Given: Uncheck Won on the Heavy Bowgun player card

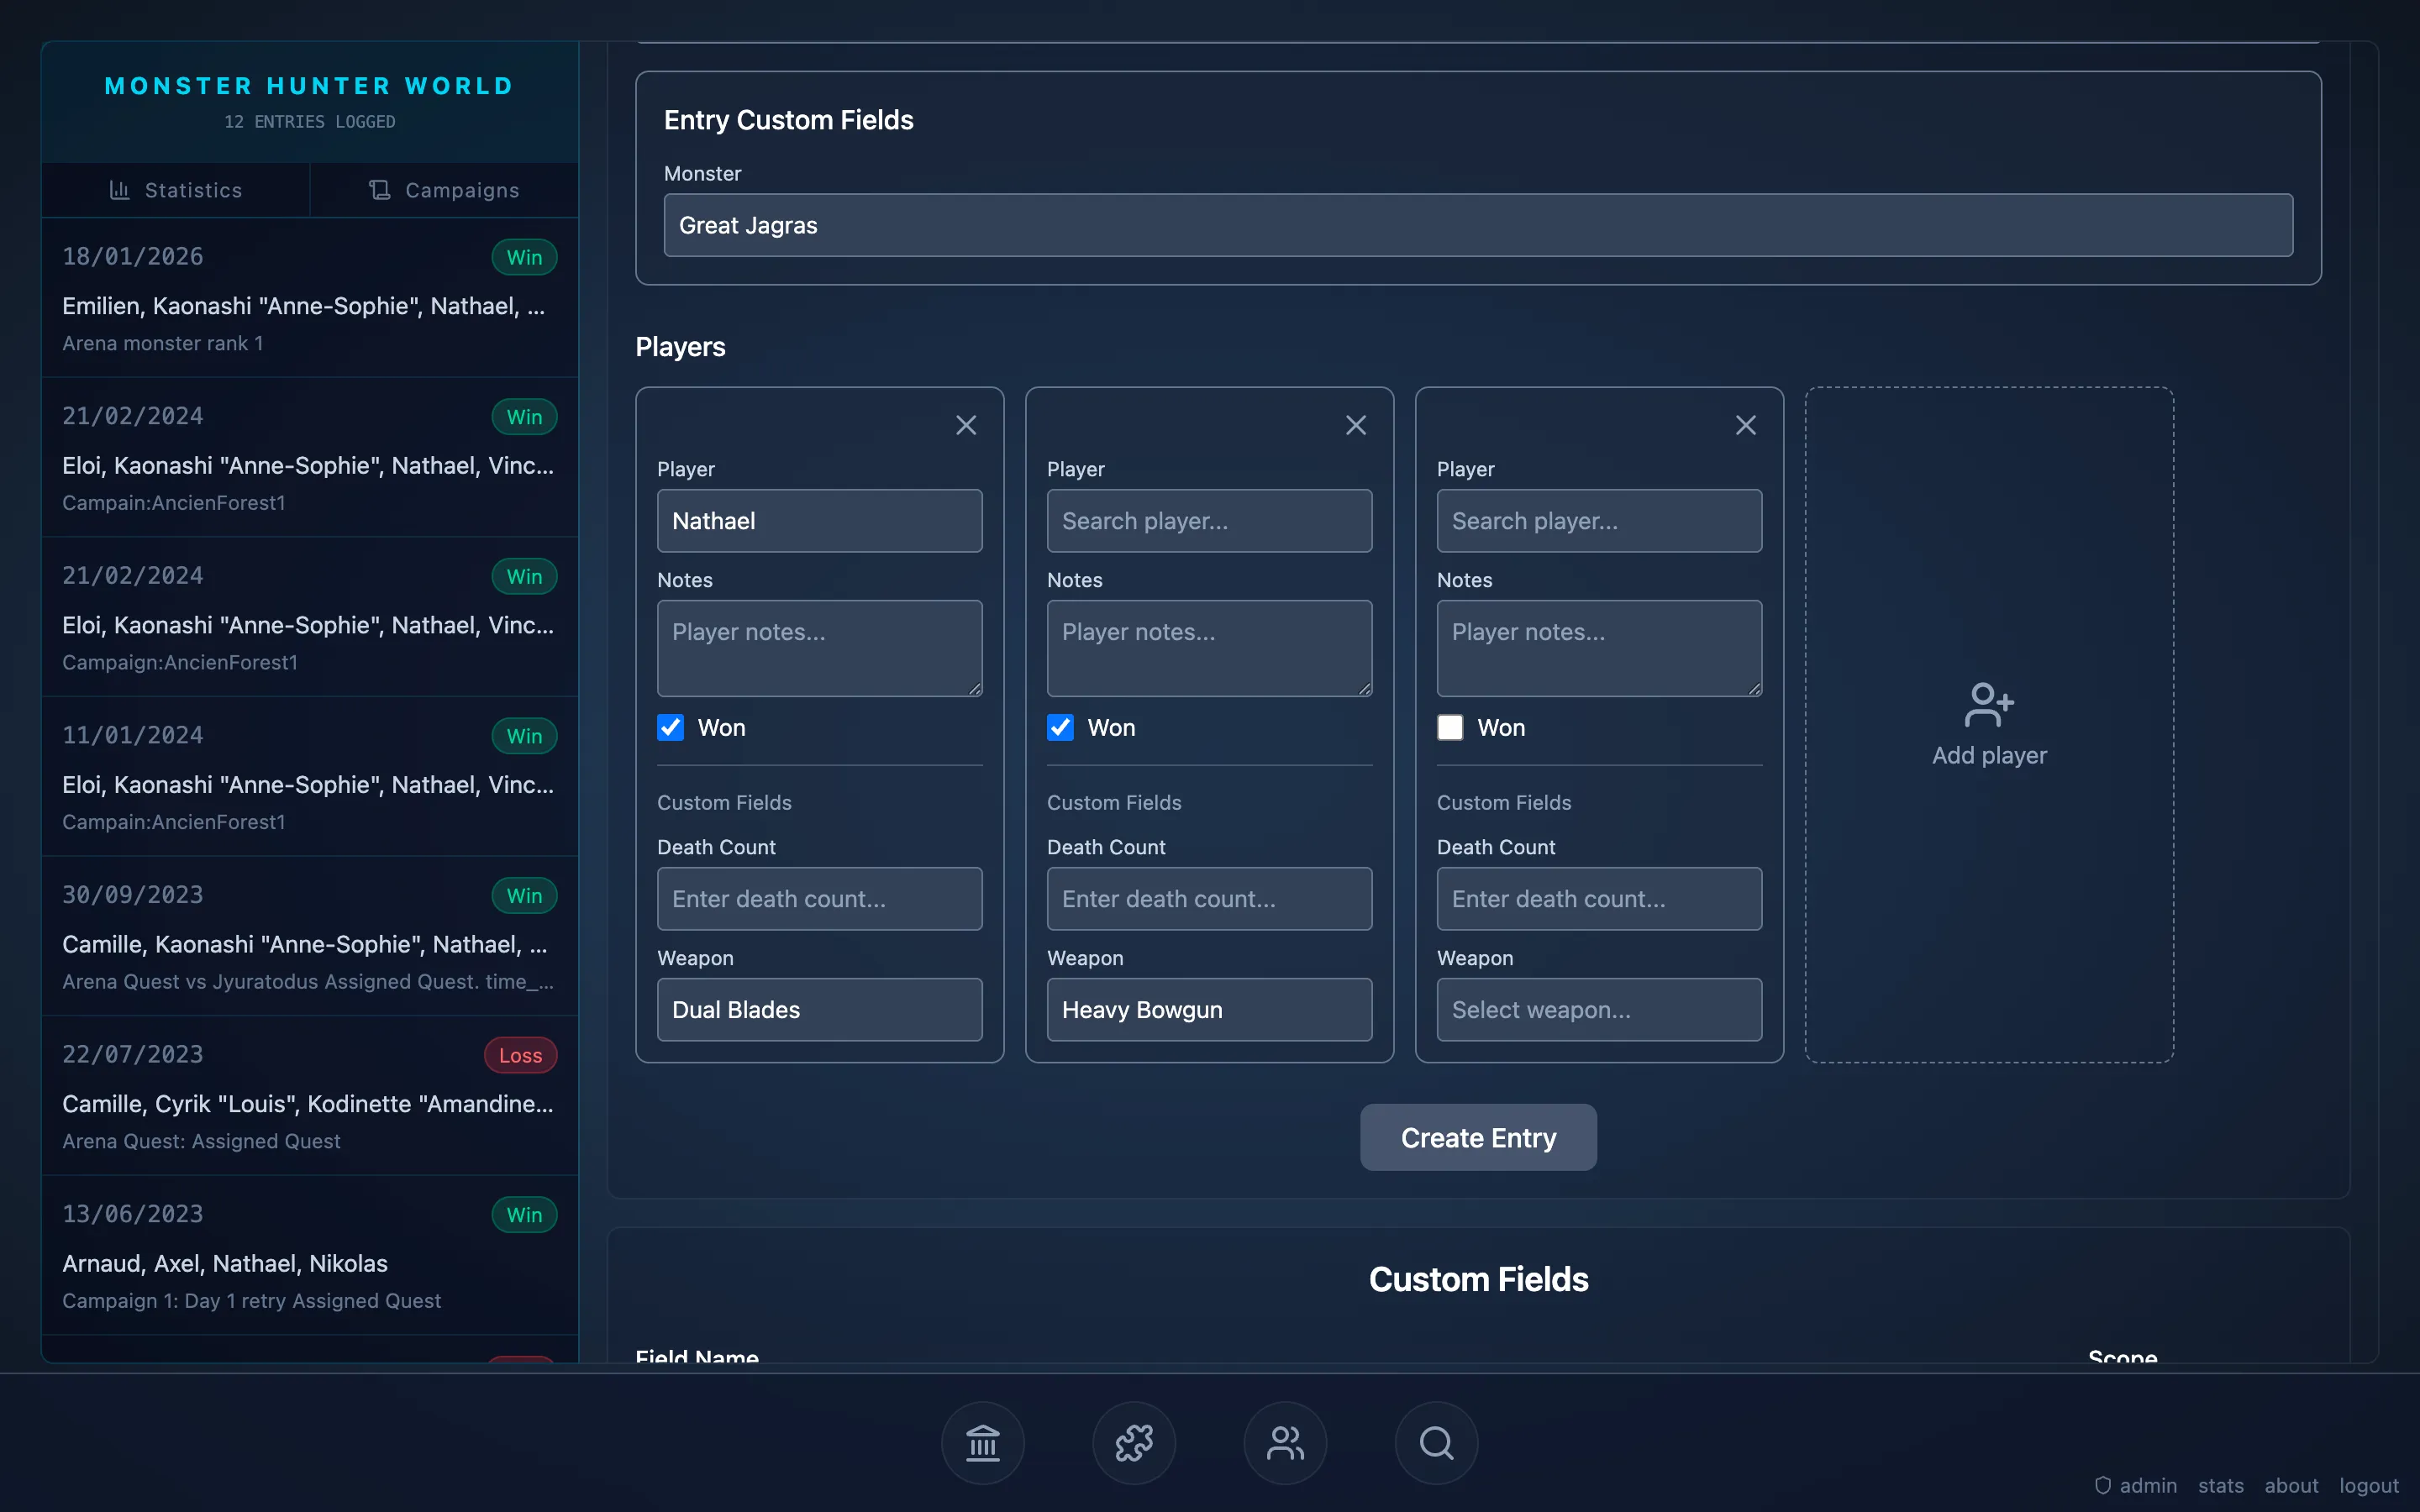Looking at the screenshot, I should click(1061, 728).
